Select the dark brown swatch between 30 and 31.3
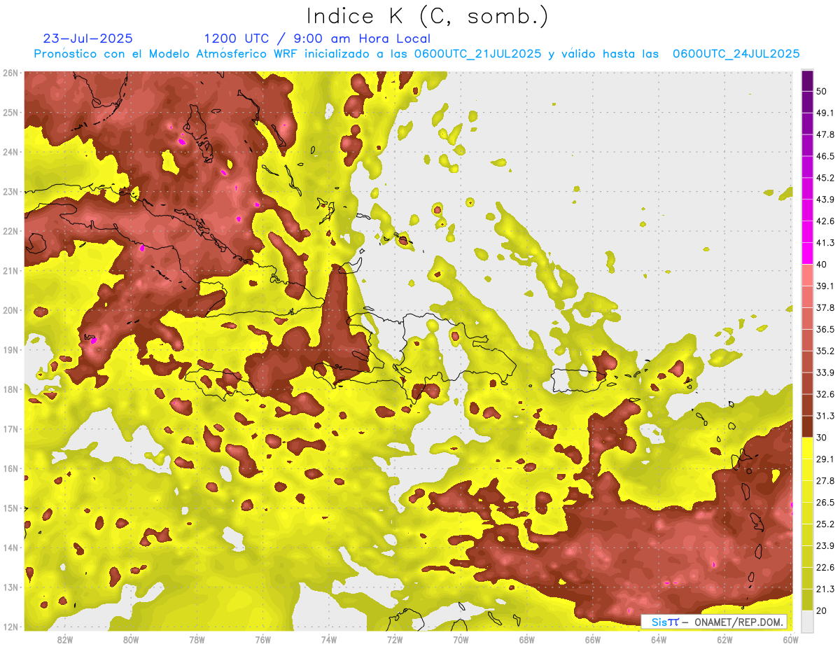The image size is (840, 649). pyautogui.click(x=807, y=426)
